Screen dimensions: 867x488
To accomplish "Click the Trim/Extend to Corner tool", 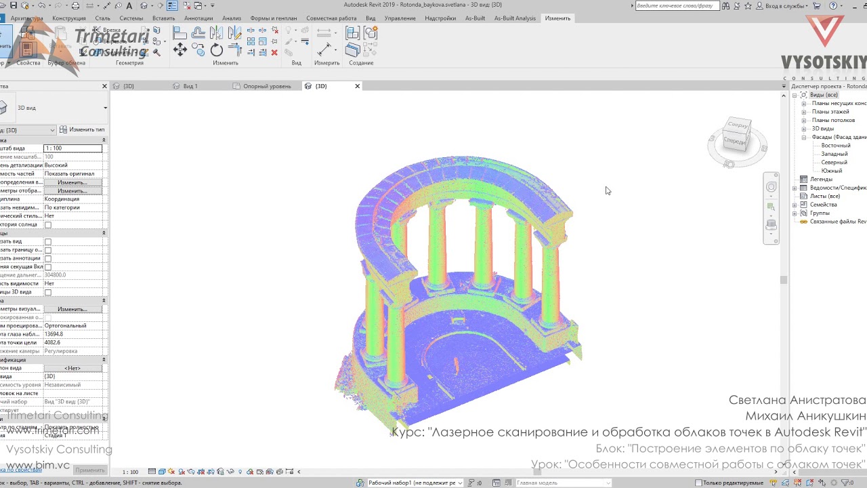I will click(x=234, y=49).
